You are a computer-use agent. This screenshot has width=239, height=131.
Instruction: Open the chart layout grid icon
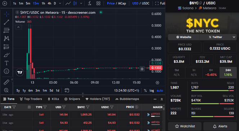click(98, 3)
